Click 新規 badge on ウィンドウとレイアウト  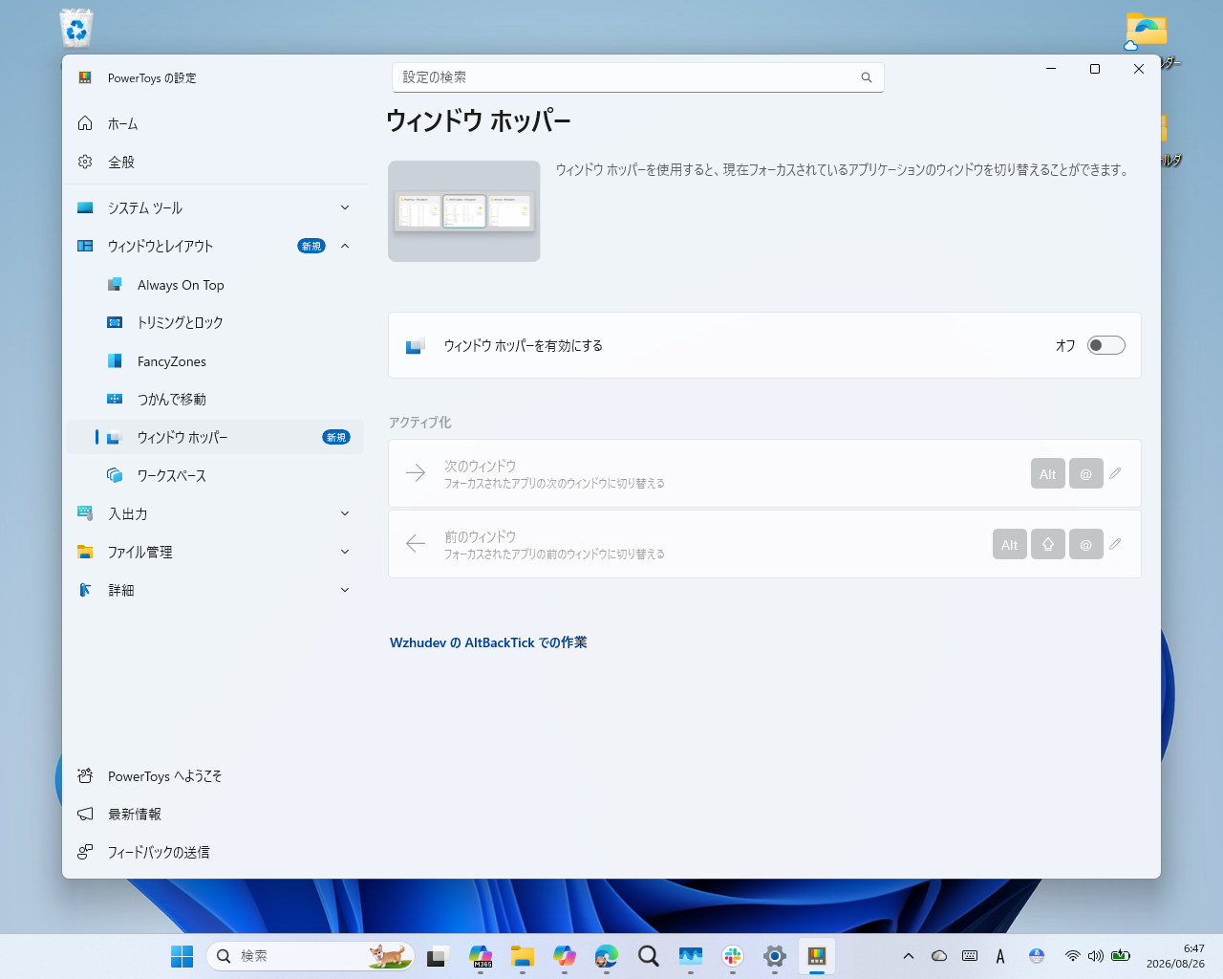tap(311, 246)
